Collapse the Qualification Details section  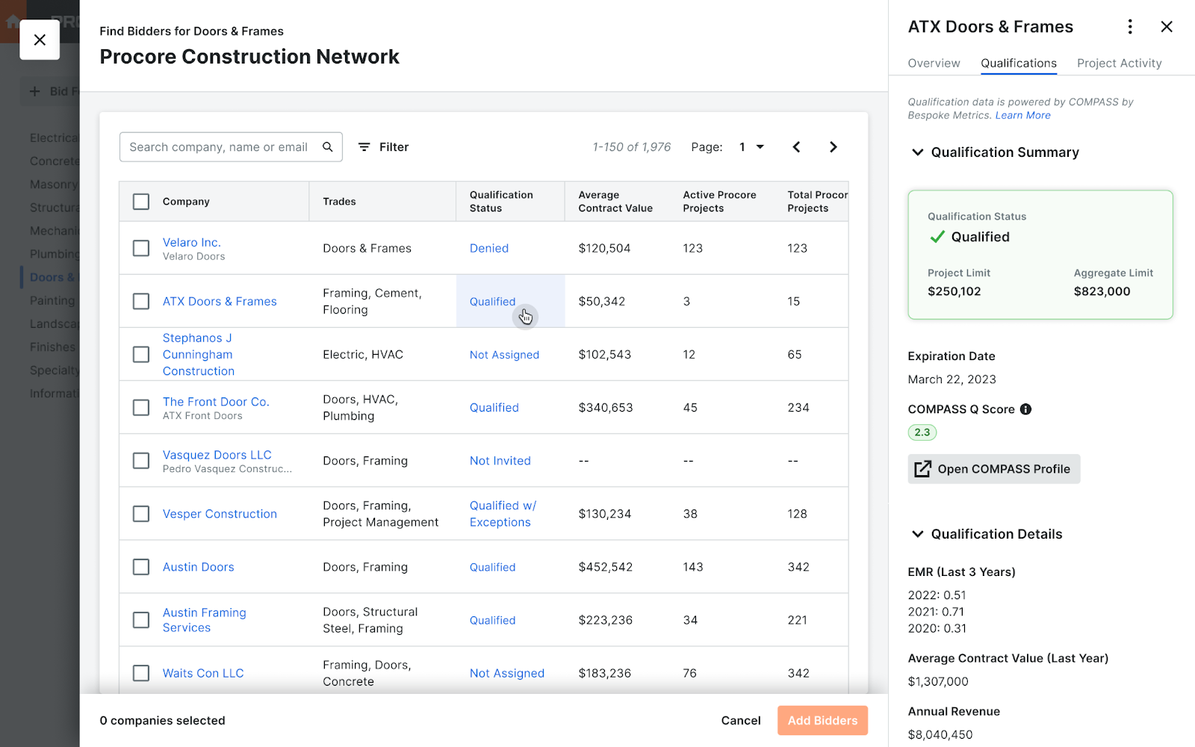[917, 533]
